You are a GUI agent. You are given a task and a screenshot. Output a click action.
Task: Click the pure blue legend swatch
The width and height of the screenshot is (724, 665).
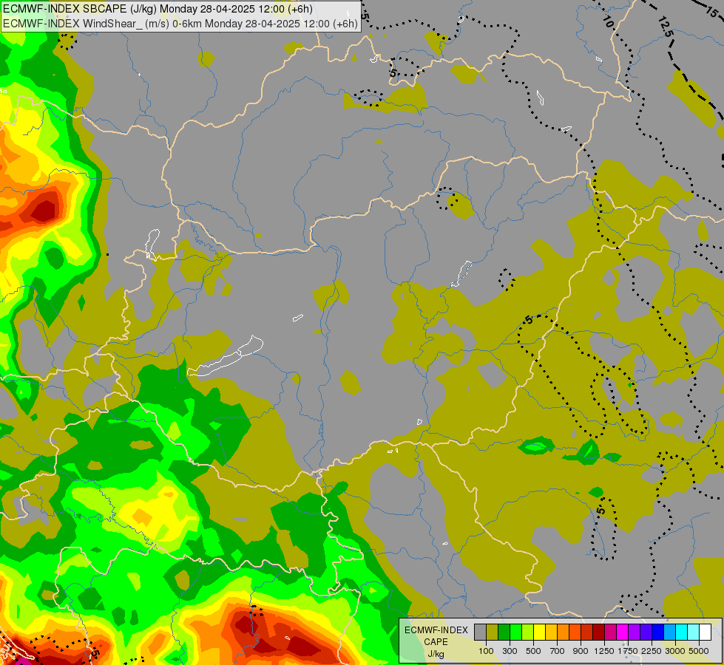pos(658,632)
